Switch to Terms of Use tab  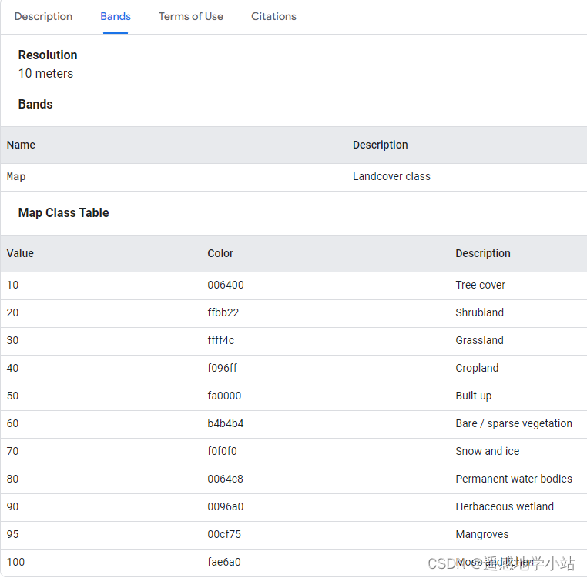pos(191,16)
